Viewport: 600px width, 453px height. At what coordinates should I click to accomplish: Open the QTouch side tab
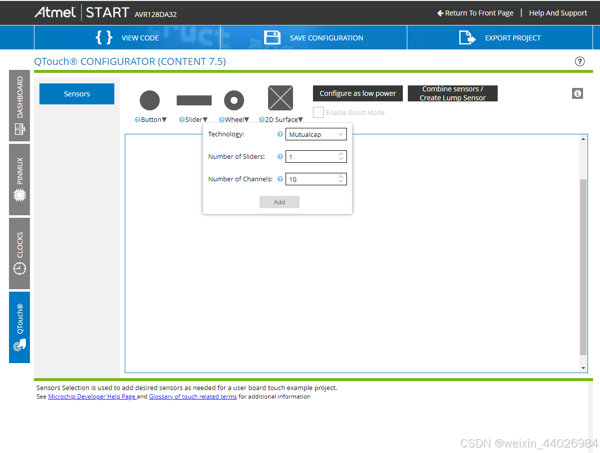19,328
